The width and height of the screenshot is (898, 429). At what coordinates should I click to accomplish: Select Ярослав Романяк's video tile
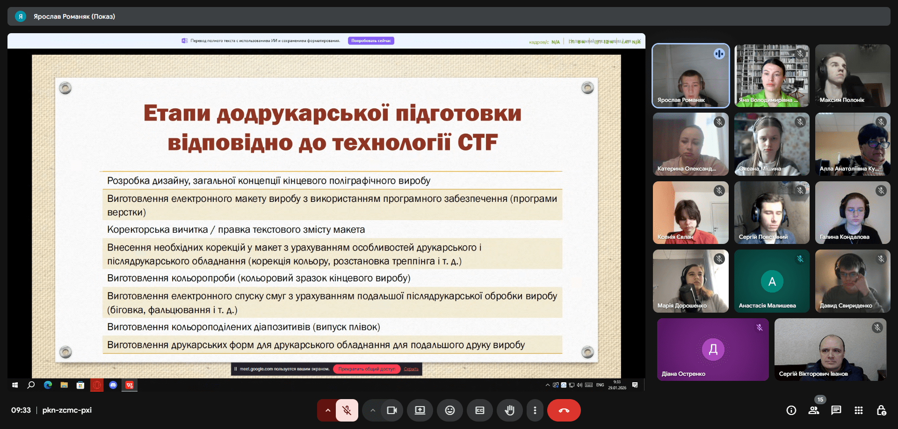coord(690,76)
